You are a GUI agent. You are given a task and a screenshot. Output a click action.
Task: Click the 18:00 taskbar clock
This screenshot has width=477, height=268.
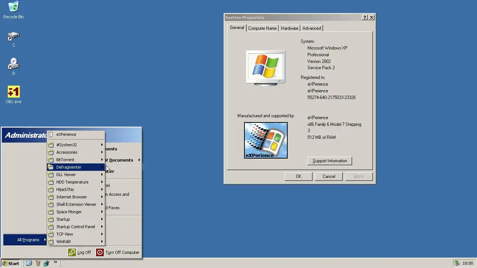[x=468, y=263]
